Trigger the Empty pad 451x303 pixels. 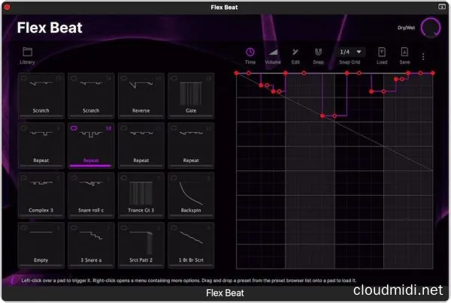(41, 245)
